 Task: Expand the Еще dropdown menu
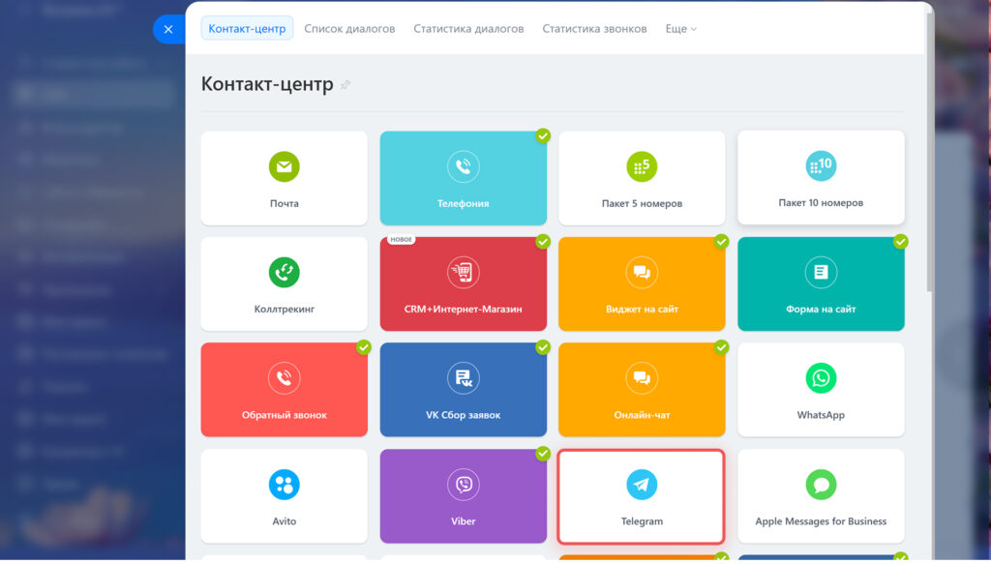[680, 29]
